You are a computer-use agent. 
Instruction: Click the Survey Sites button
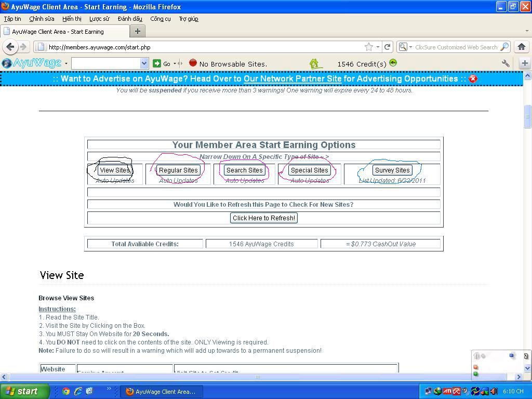click(392, 170)
